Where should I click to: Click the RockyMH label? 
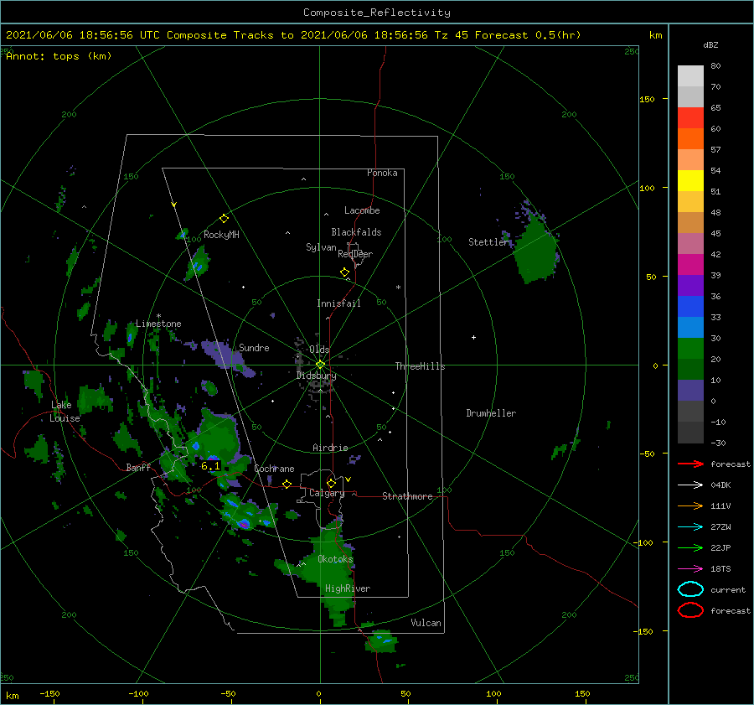coord(221,235)
